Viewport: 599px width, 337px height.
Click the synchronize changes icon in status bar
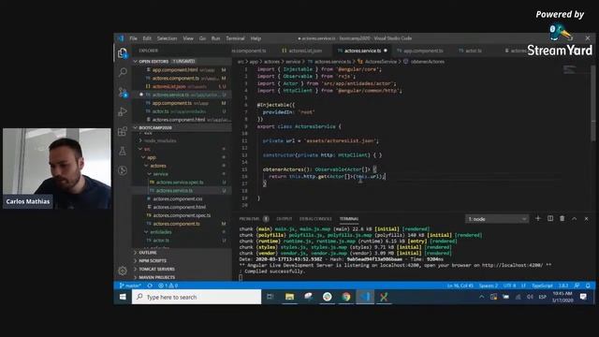[150, 286]
